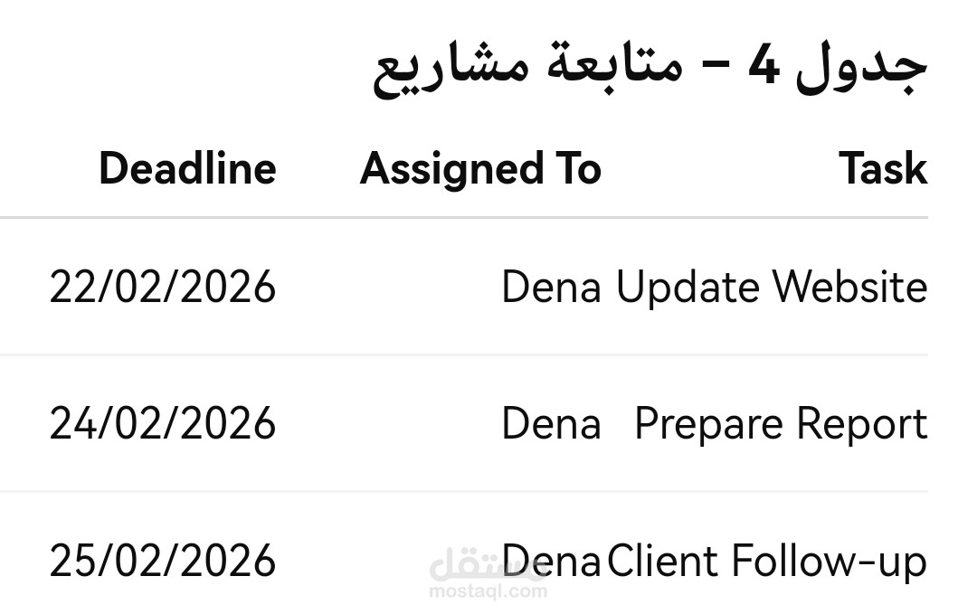Click the word Update in first row

coord(688,288)
